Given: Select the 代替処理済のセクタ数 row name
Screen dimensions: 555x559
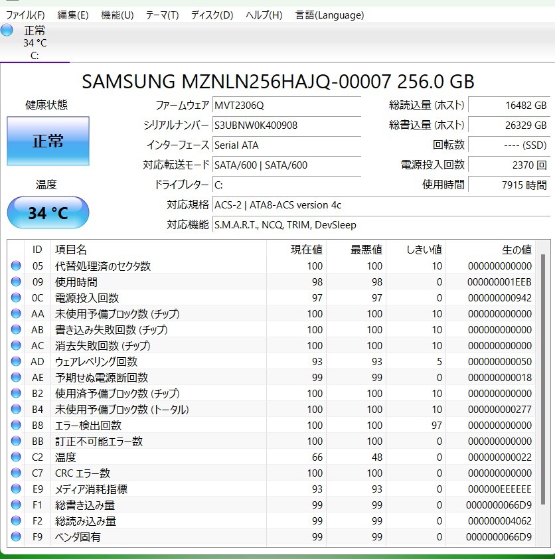Looking at the screenshot, I should click(103, 266).
